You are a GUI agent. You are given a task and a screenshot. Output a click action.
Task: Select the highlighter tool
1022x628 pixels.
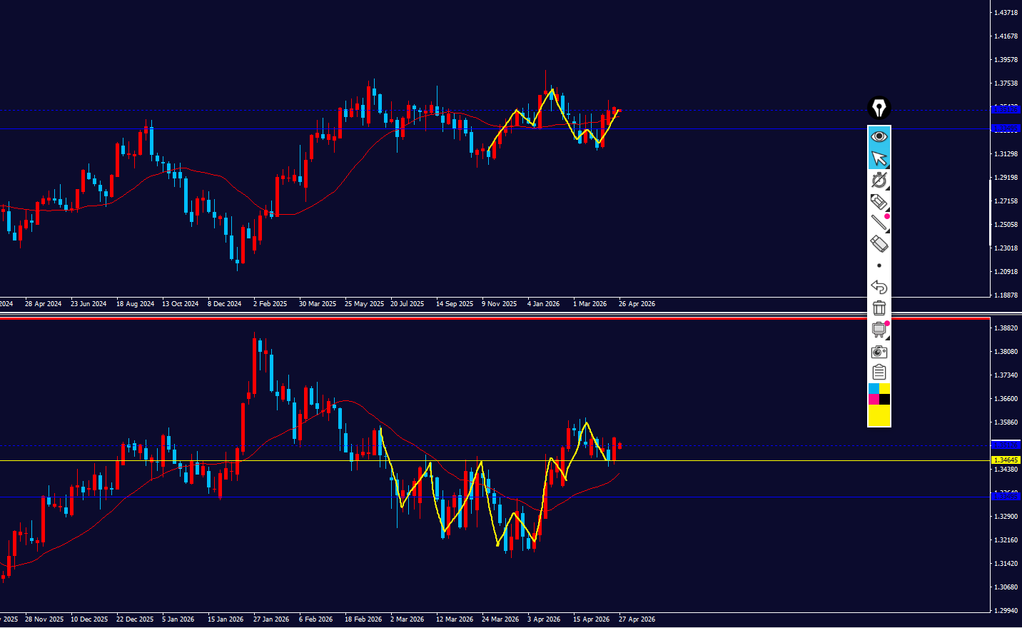tap(878, 201)
